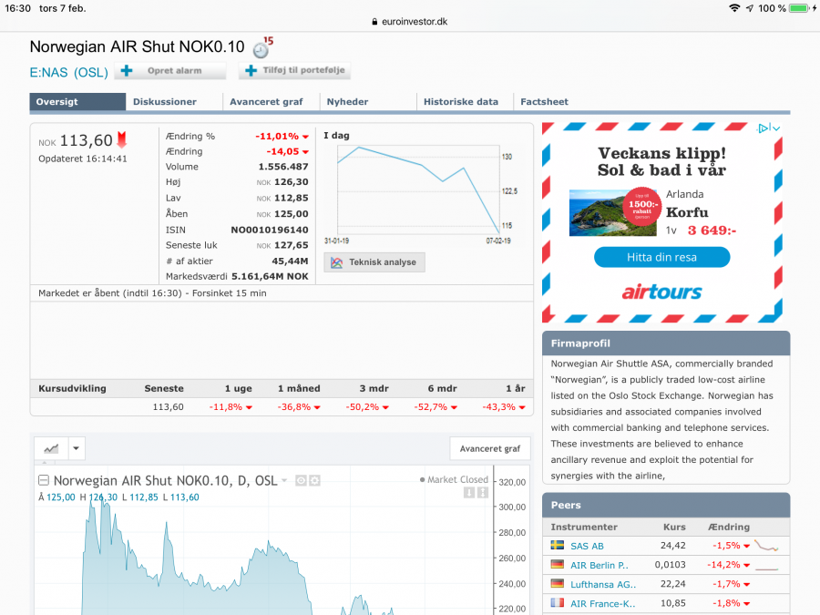Toggle chart series visibility eye icon
Viewport: 820px width, 615px height.
(301, 480)
